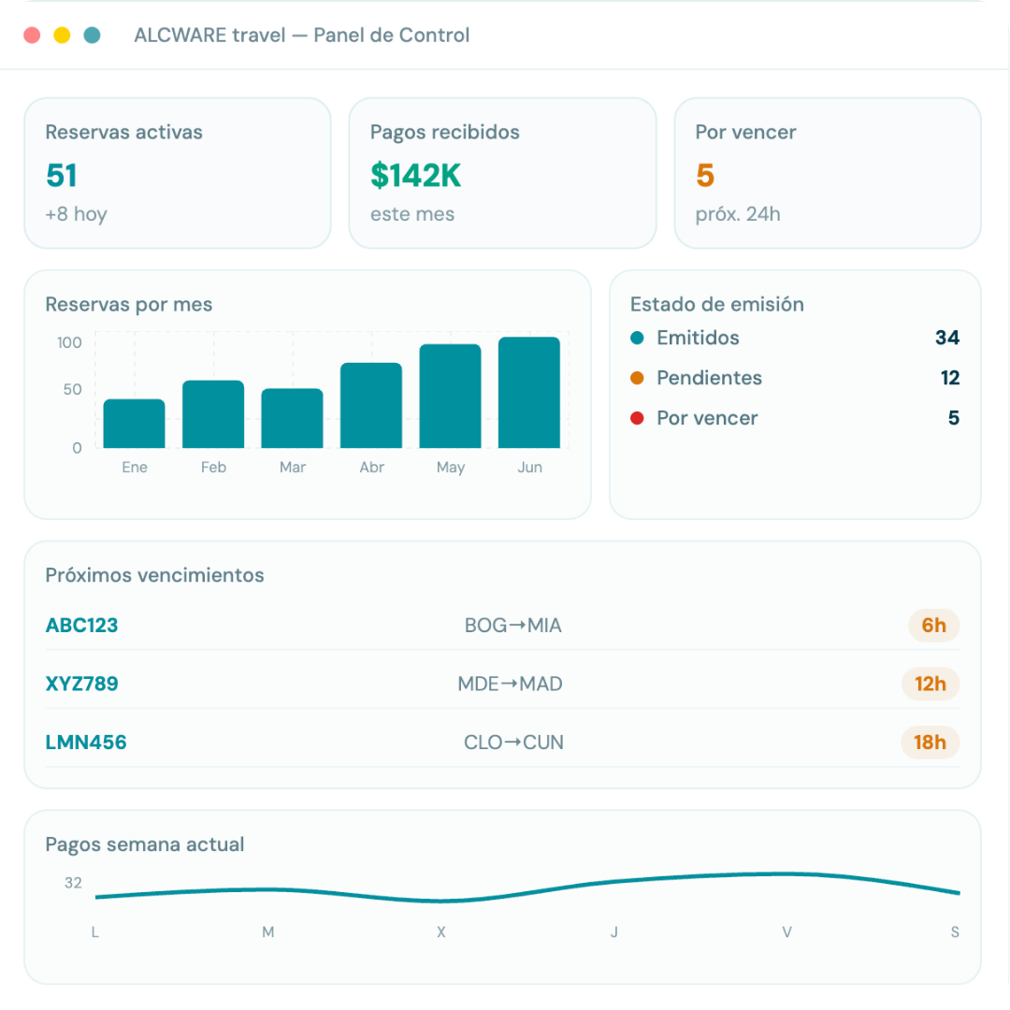Open the Pagos recibidos $142K card

[502, 173]
